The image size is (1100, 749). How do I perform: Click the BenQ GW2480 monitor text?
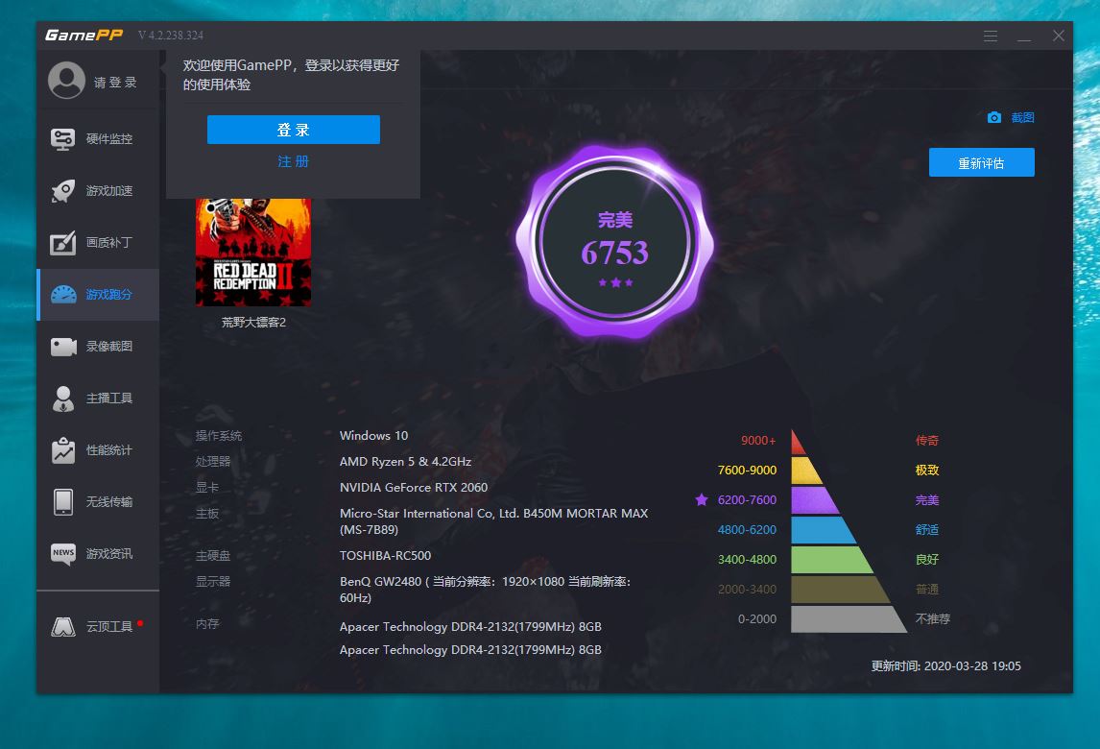tap(486, 590)
